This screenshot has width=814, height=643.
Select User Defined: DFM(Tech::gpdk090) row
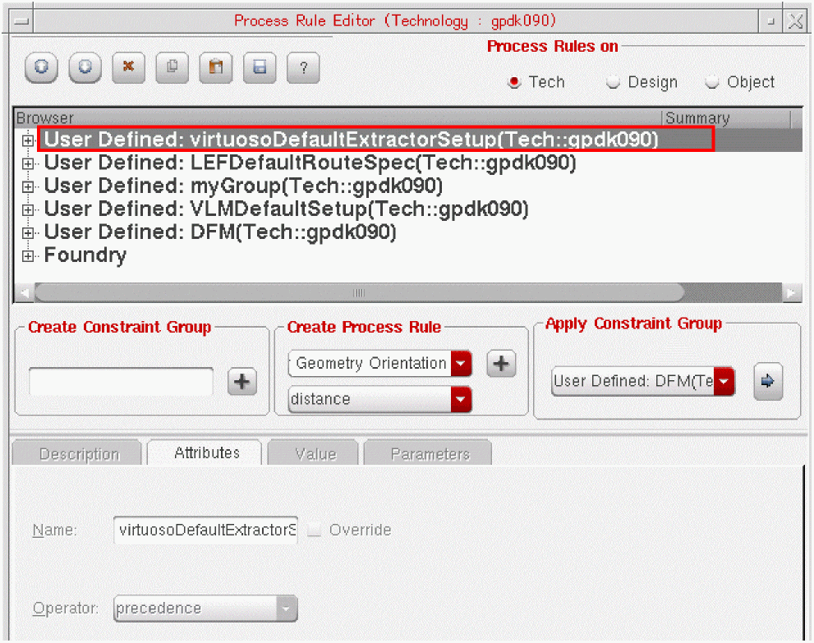(220, 232)
